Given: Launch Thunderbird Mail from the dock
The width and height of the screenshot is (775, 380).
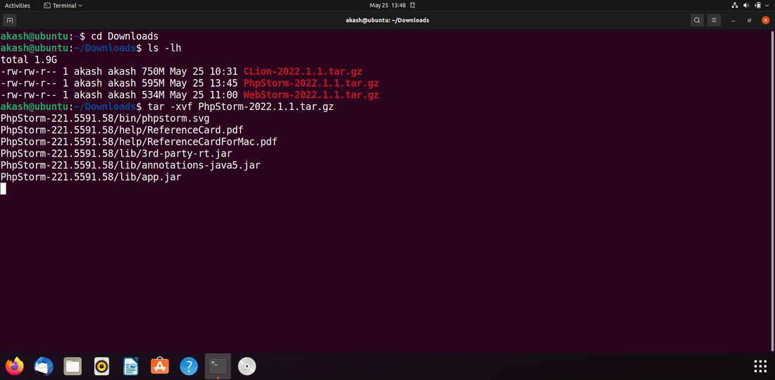Looking at the screenshot, I should [44, 366].
